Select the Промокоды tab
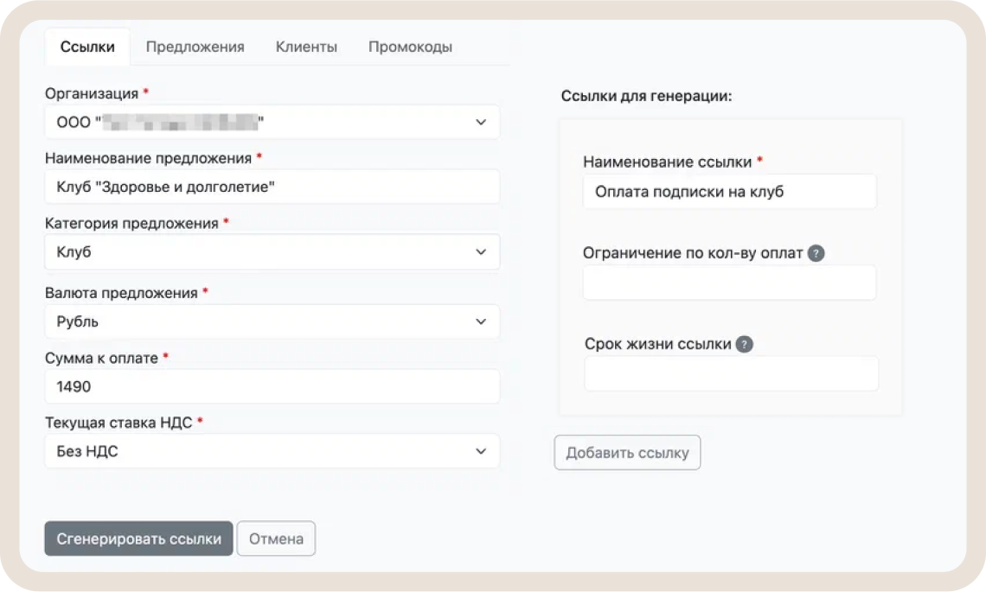The image size is (986, 592). 410,47
